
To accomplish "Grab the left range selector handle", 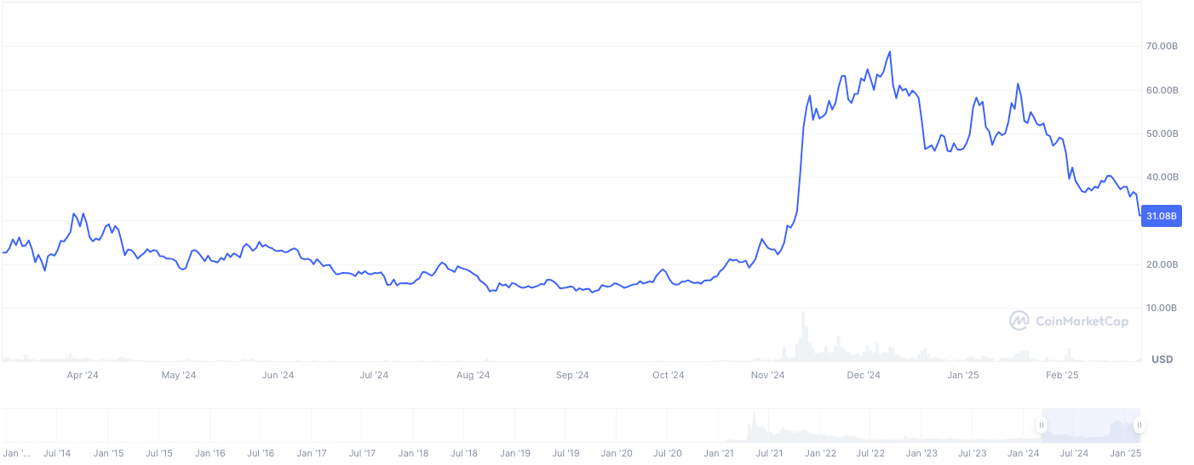I will [x=1041, y=425].
